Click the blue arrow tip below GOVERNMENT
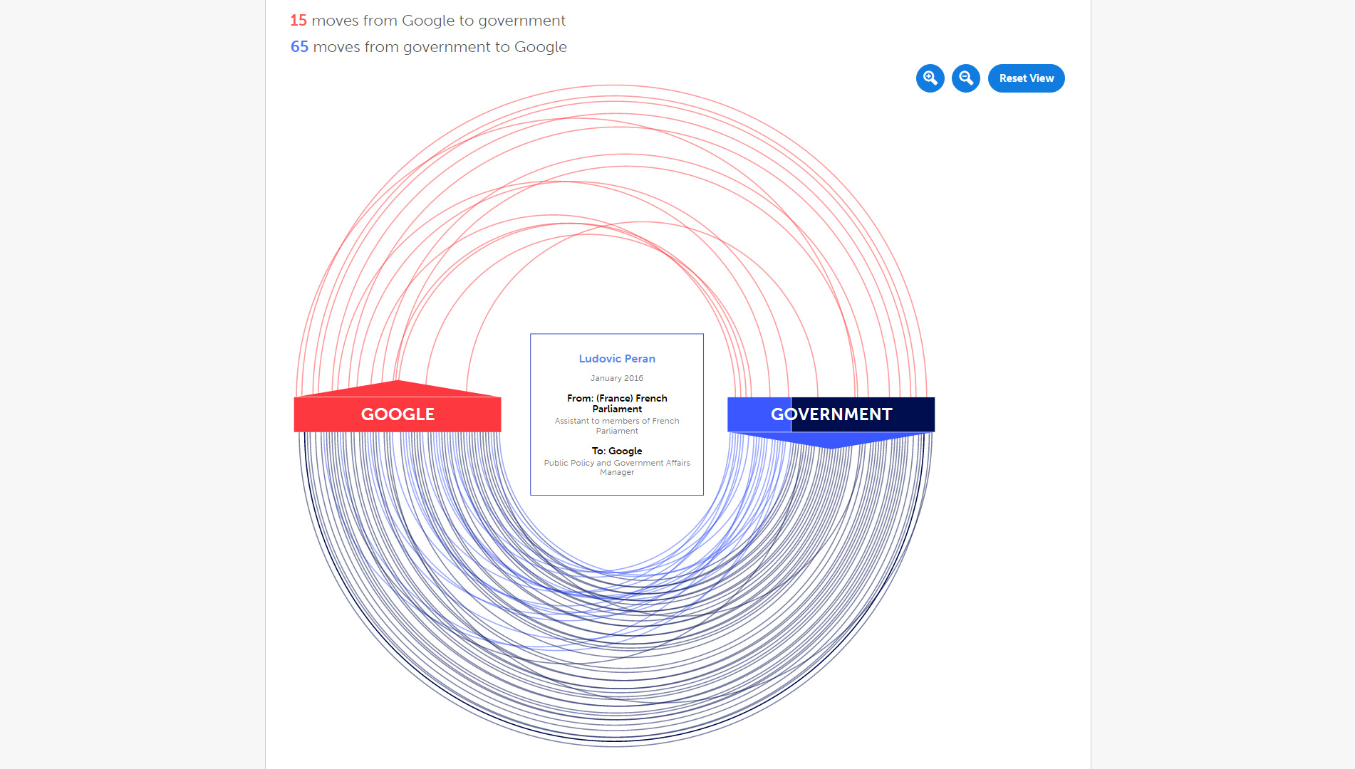Viewport: 1355px width, 769px height. pos(831,441)
